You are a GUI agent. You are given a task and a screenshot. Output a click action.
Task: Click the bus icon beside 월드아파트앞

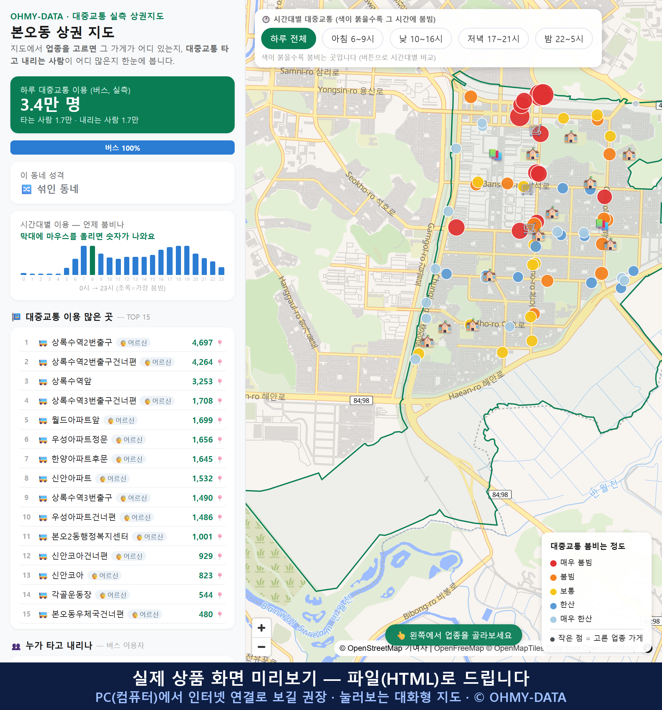(43, 421)
